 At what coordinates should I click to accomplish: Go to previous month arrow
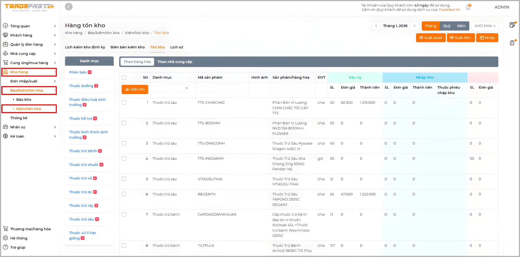(x=376, y=26)
